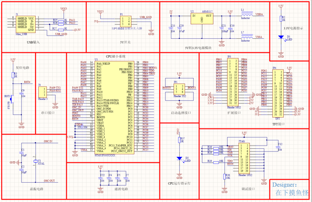
Task: Select the C7 104 filter capacitor
Action: tap(126, 178)
